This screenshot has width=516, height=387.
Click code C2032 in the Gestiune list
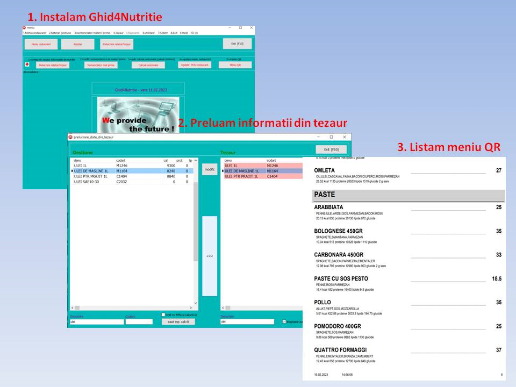[x=121, y=182]
